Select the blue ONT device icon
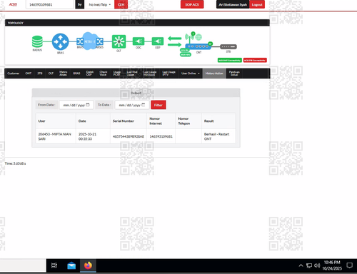The image size is (357, 274). click(x=198, y=46)
